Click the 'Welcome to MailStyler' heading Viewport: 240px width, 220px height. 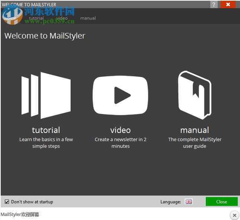(45, 36)
